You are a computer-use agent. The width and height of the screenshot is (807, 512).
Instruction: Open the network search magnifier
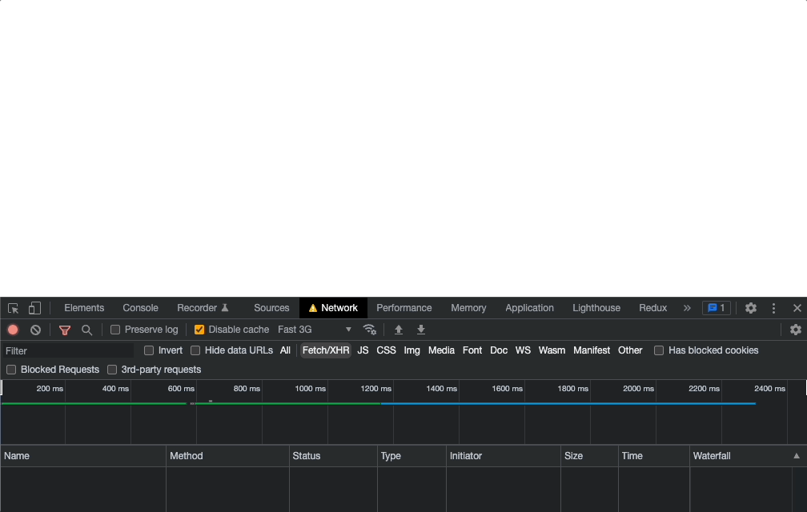point(86,330)
